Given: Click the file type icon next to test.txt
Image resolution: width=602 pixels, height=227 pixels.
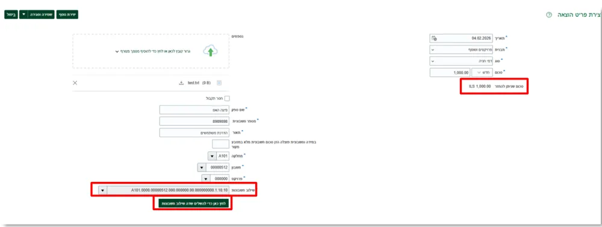Looking at the screenshot, I should click(x=219, y=82).
